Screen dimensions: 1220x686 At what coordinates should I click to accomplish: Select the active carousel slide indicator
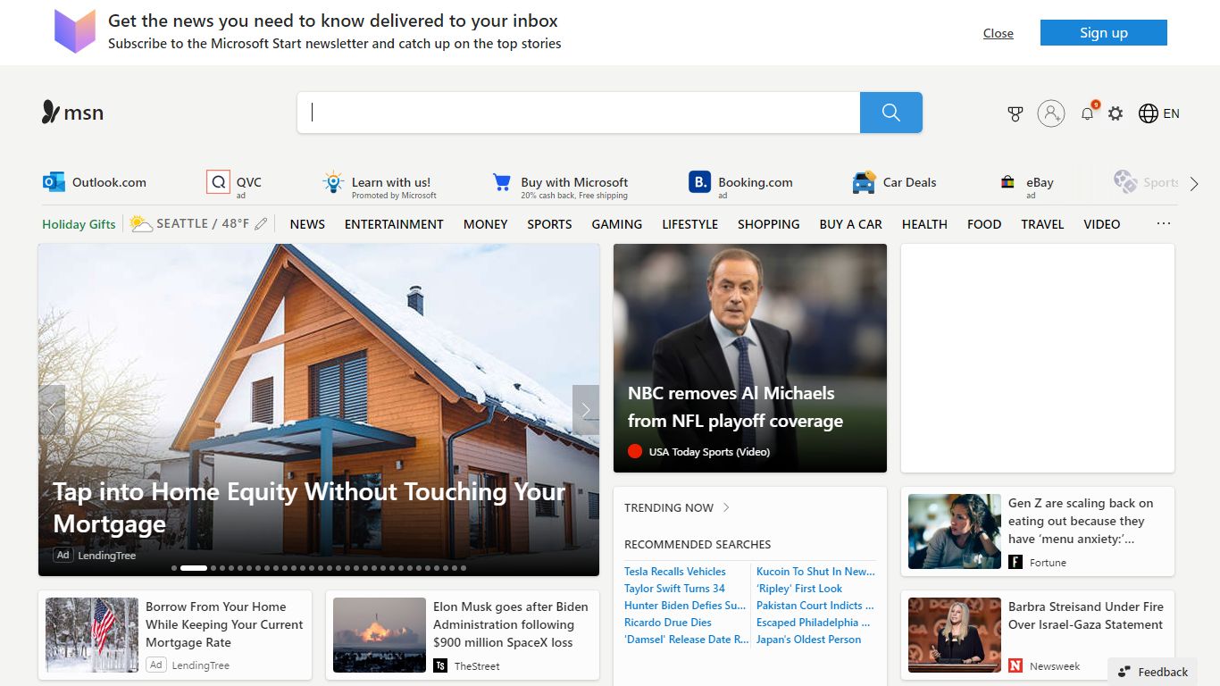click(194, 568)
